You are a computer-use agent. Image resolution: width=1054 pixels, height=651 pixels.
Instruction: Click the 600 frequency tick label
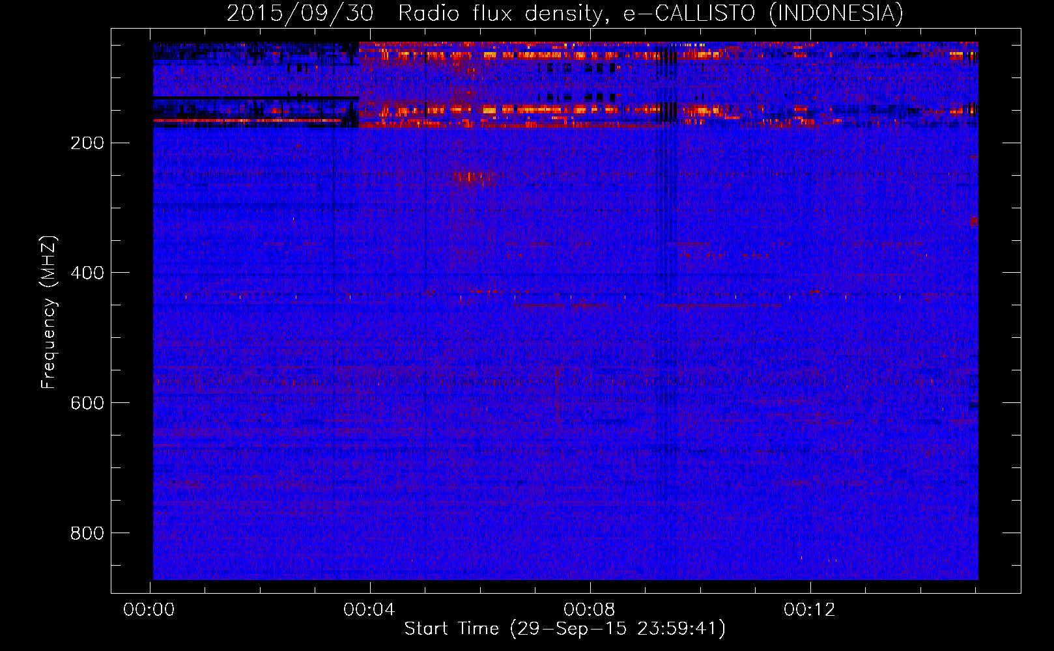pyautogui.click(x=87, y=403)
